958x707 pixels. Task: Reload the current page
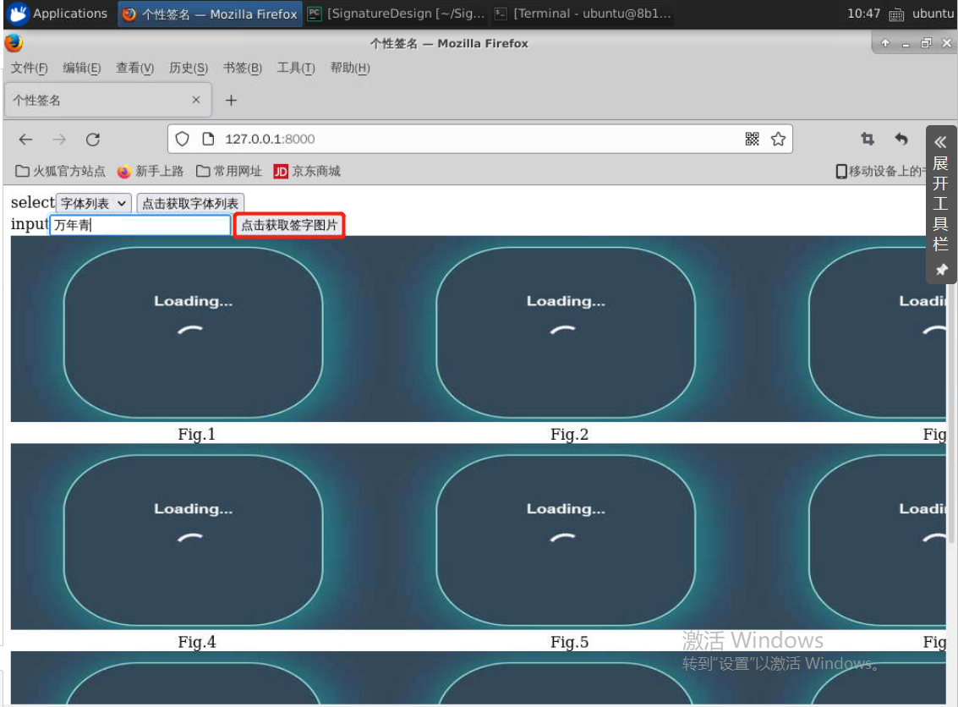pyautogui.click(x=93, y=140)
